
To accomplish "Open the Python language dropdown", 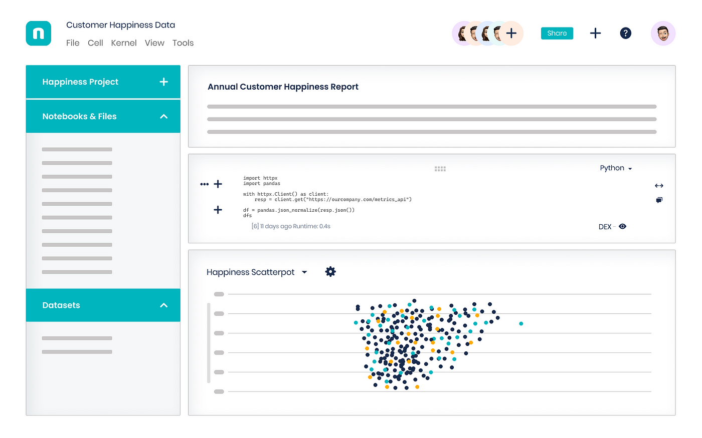I will pos(616,168).
